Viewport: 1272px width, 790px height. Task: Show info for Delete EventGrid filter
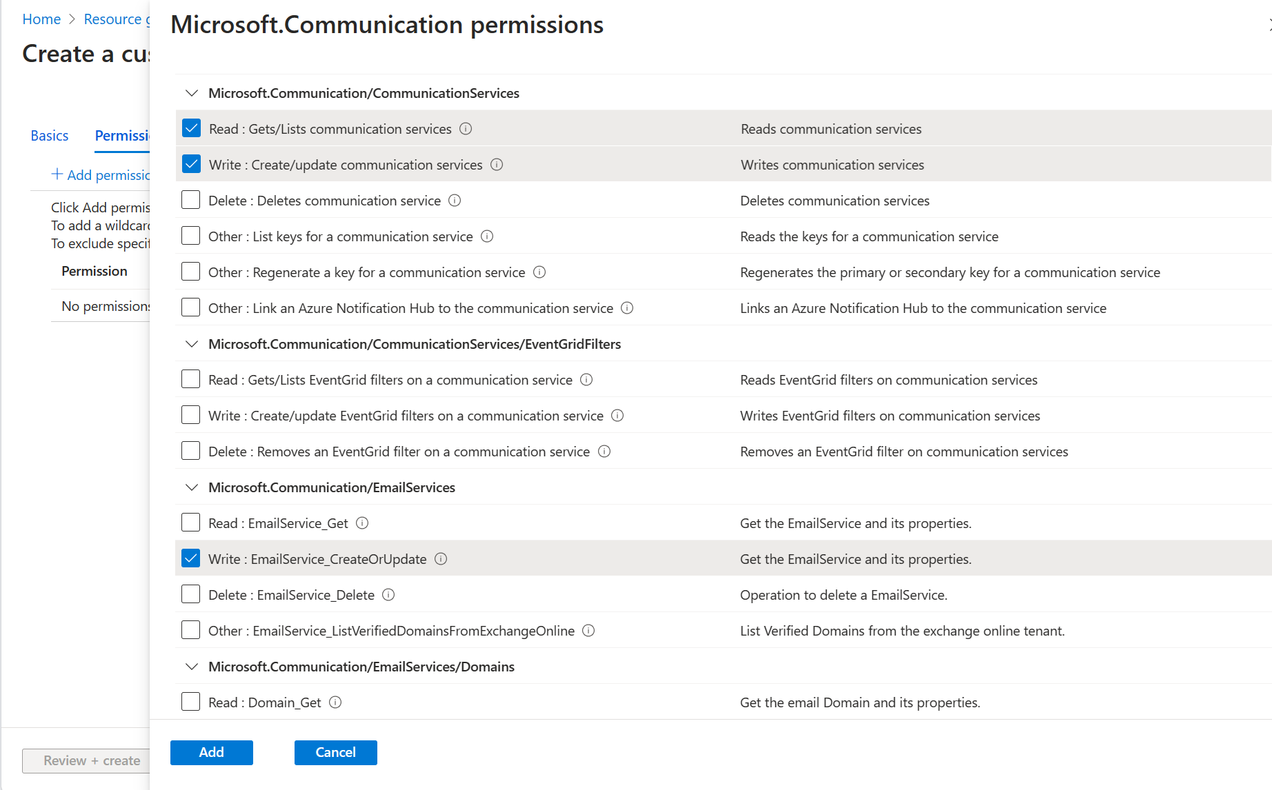pyautogui.click(x=604, y=452)
